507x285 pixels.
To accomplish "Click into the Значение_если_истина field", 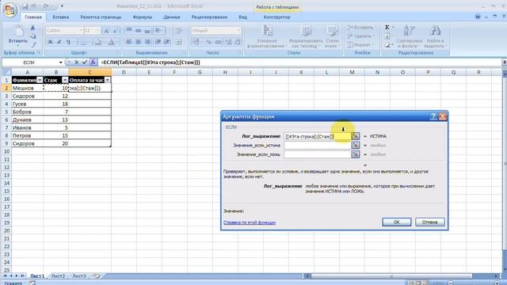I will tap(317, 146).
